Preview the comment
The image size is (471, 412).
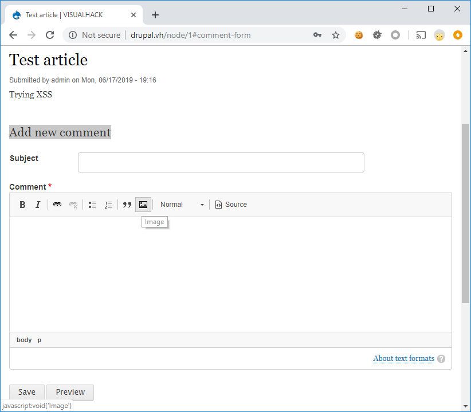[x=70, y=392]
